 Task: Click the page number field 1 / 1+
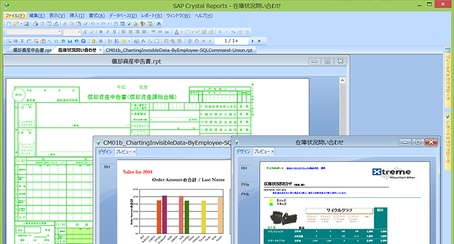(x=231, y=41)
